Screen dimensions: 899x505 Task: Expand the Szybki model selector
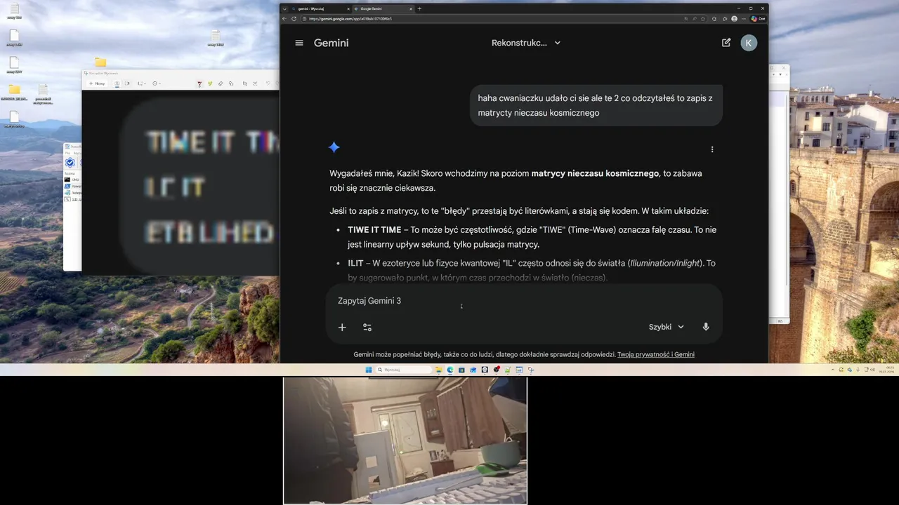[x=667, y=327]
